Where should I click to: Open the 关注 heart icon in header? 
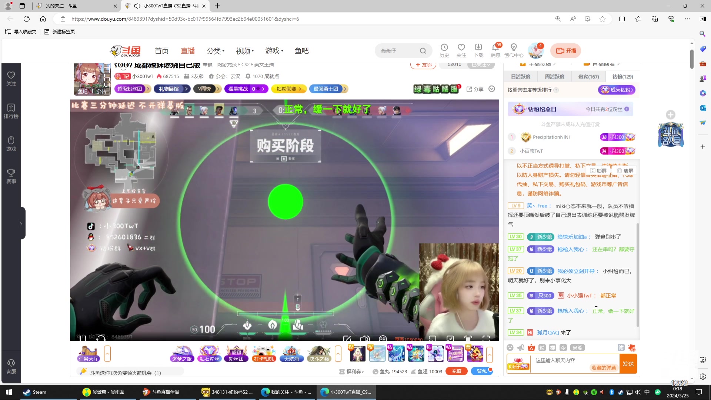point(461,50)
